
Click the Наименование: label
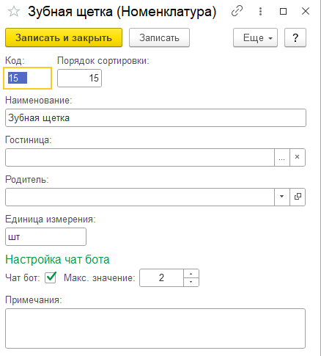tap(39, 101)
